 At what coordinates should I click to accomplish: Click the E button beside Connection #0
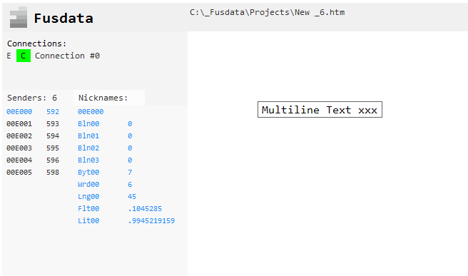(x=9, y=56)
